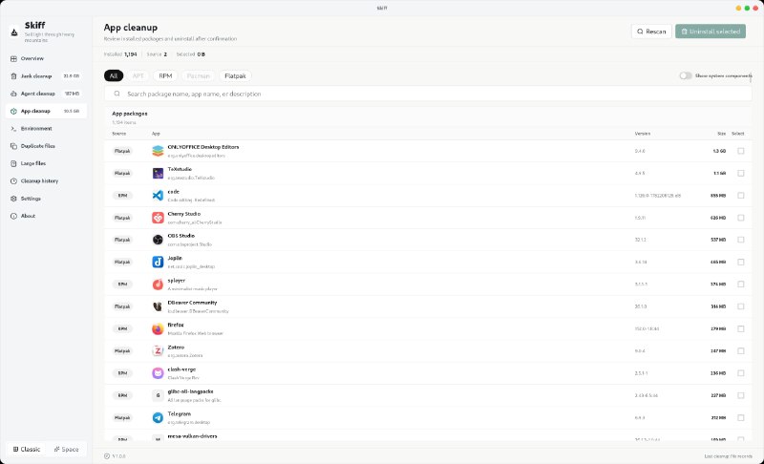
Task: Focus the package search field
Action: tap(428, 94)
